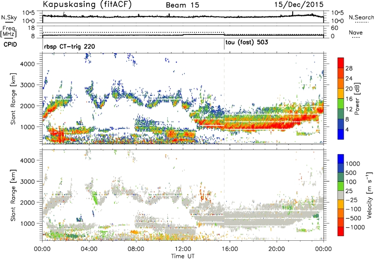
Task: Click the velocity scale value '-1000'
Action: tap(355, 227)
